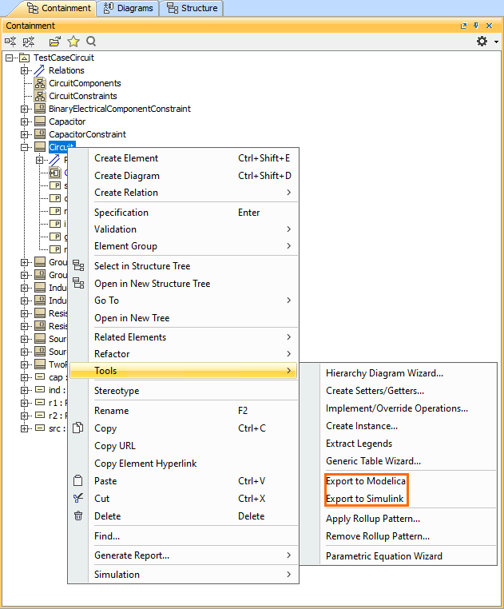Expand the BinaryElectricalComponentConstraint node
Image resolution: width=504 pixels, height=609 pixels.
click(x=25, y=109)
